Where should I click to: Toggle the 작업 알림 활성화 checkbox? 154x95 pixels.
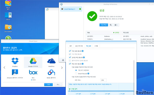pos(70,51)
